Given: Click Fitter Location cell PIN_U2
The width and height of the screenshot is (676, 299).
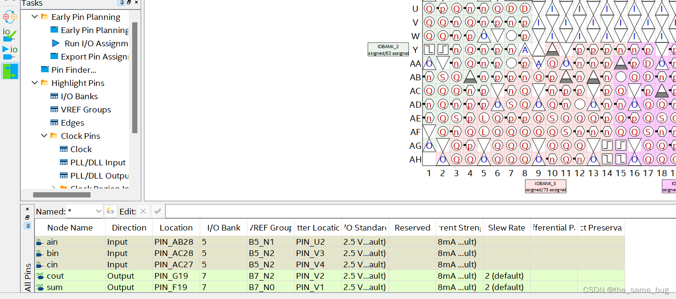Looking at the screenshot, I should coord(318,241).
